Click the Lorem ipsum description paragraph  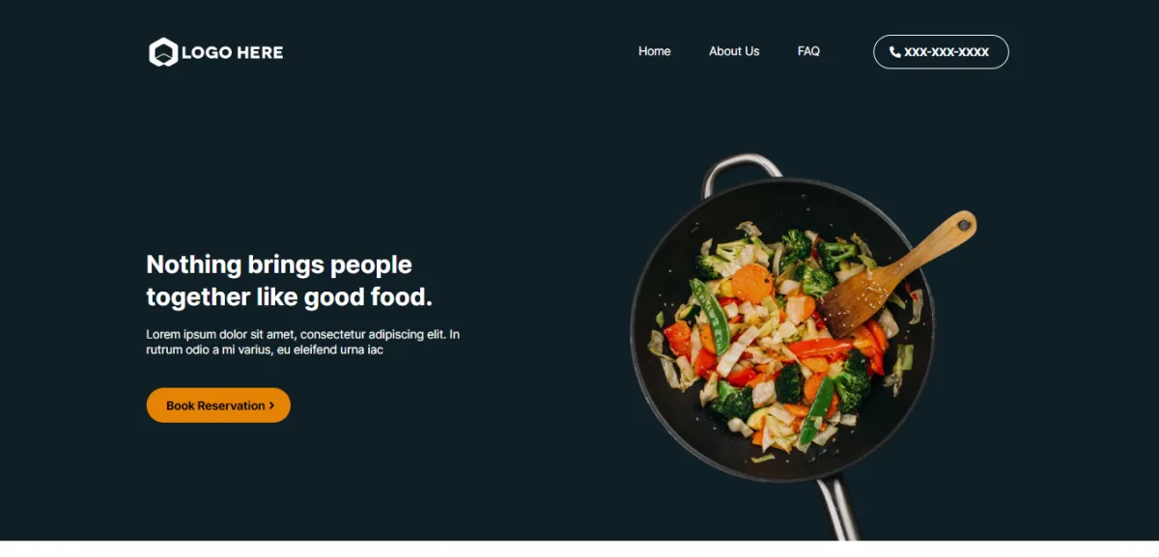coord(302,342)
